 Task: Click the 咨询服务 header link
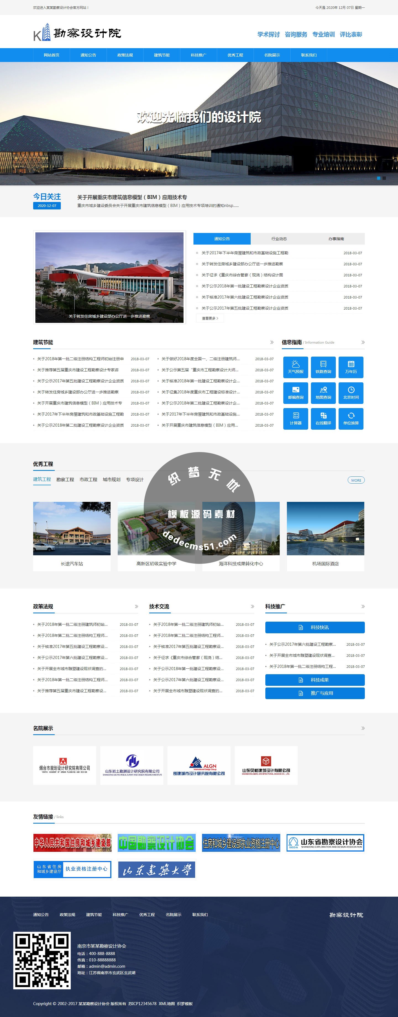pos(296,34)
